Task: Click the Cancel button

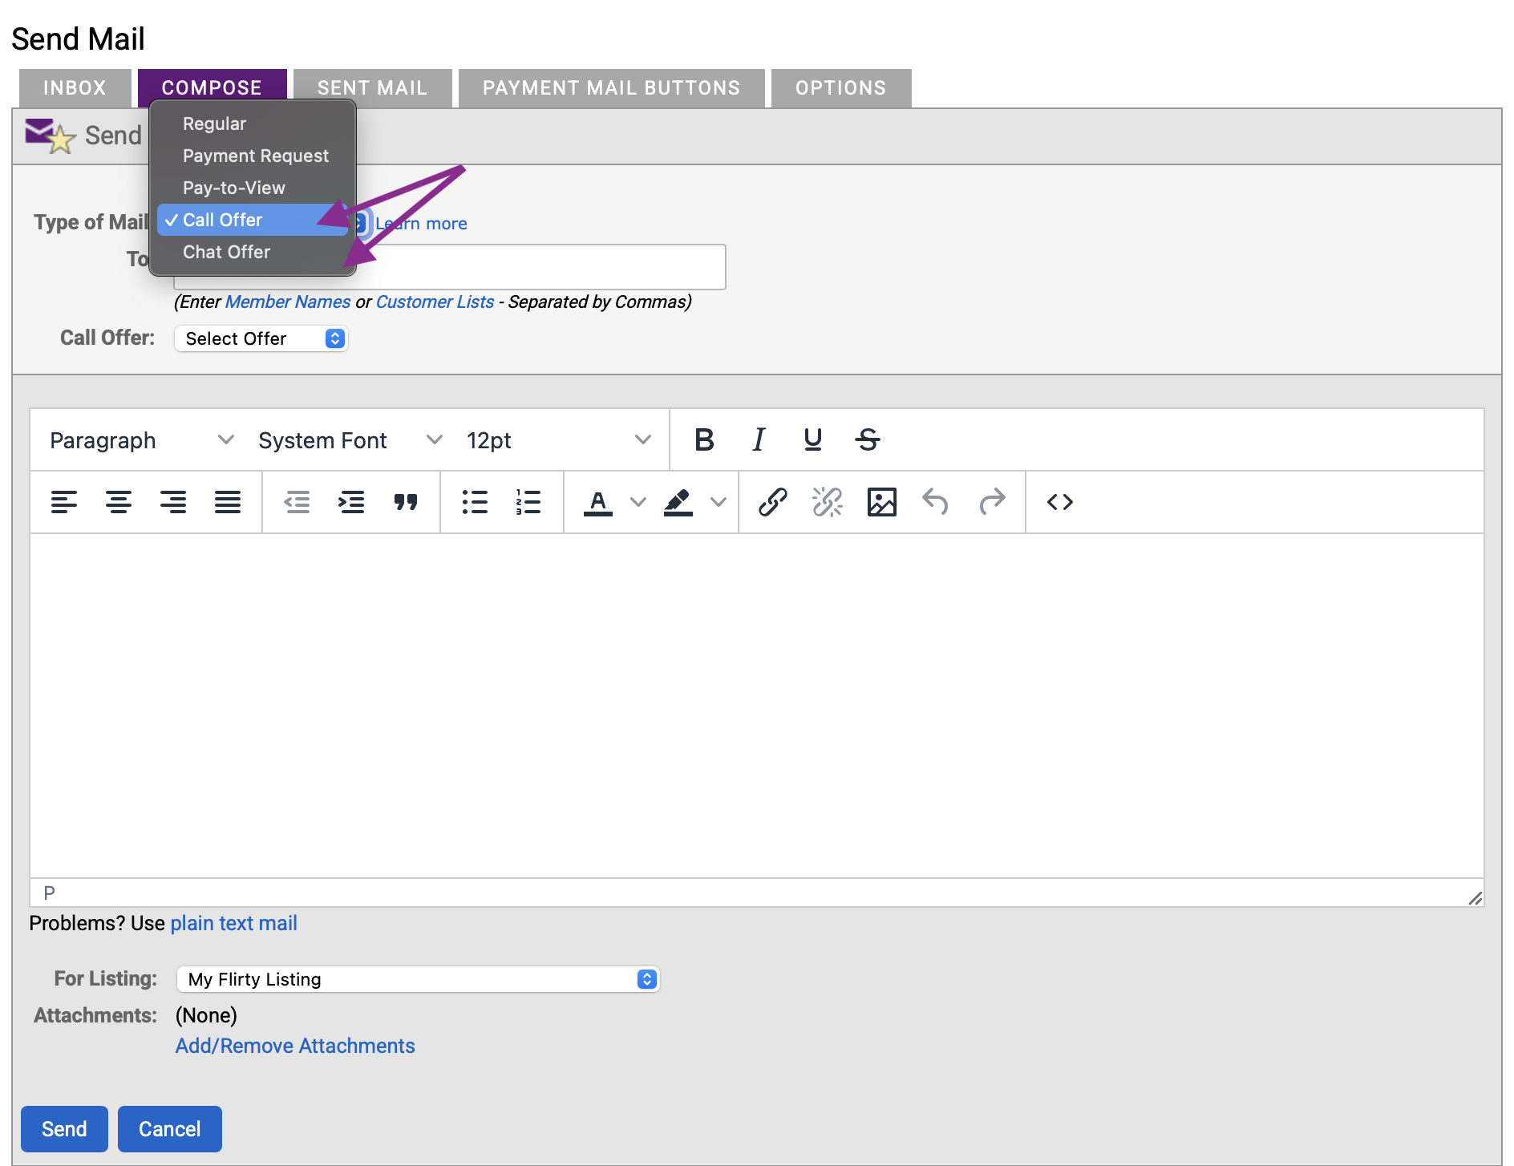Action: click(x=170, y=1129)
